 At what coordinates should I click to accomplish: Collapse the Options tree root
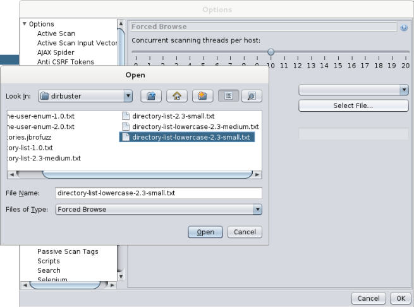click(25, 24)
